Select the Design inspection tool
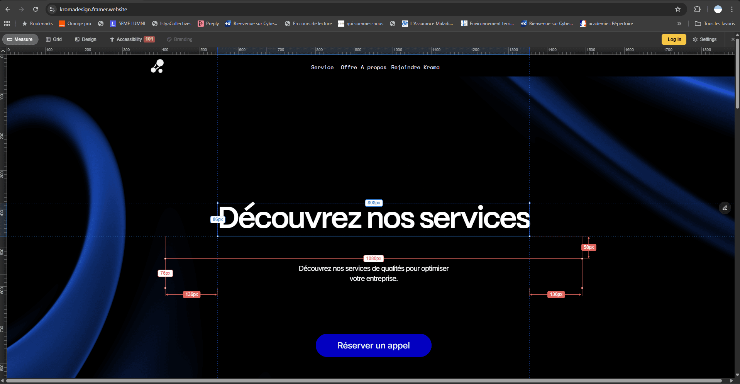The image size is (740, 384). point(85,39)
